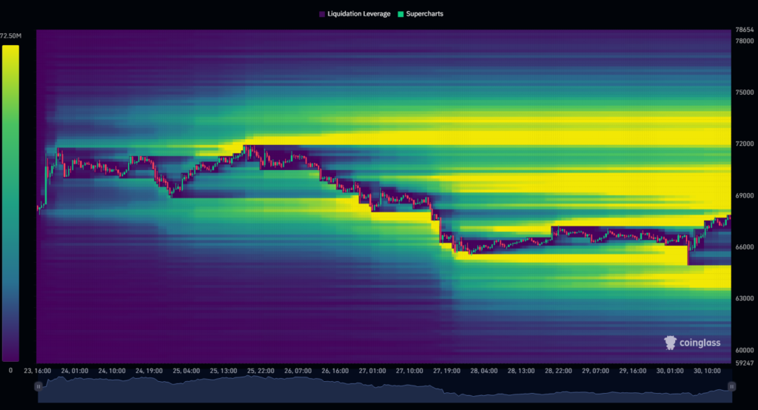Click the 78654 top price axis label
The height and width of the screenshot is (410, 758).
[744, 30]
